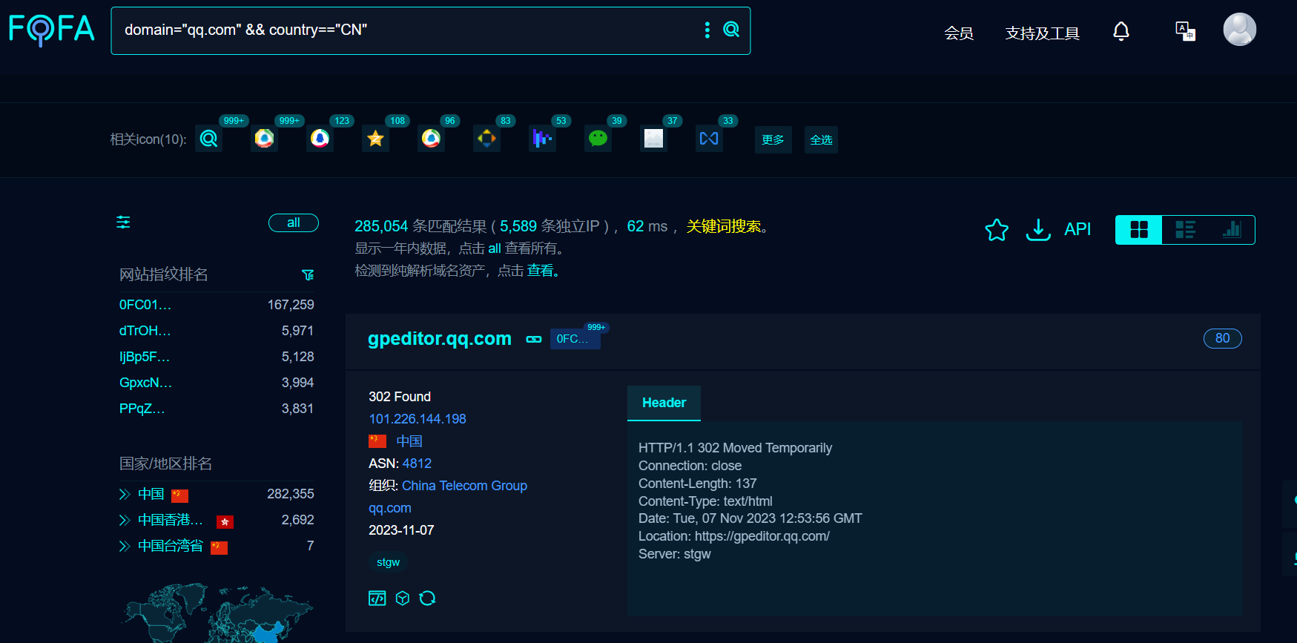The width and height of the screenshot is (1297, 643).
Task: Open the 会员 menu item
Action: pos(958,33)
